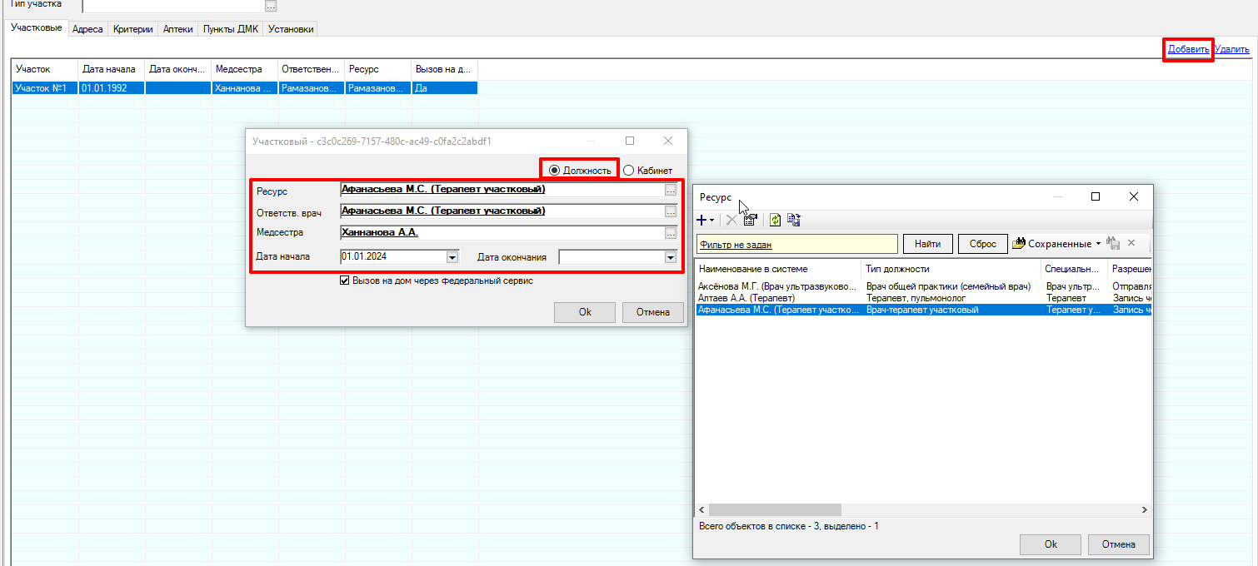
Task: Click the export list icon in the Ресурс toolbar
Action: (794, 221)
